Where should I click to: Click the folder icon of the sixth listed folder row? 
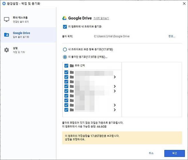[72, 96]
